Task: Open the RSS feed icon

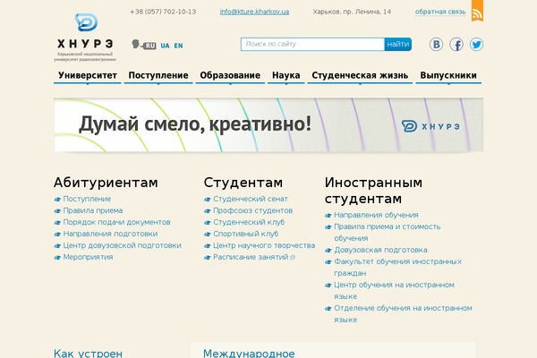Action: pos(477,11)
